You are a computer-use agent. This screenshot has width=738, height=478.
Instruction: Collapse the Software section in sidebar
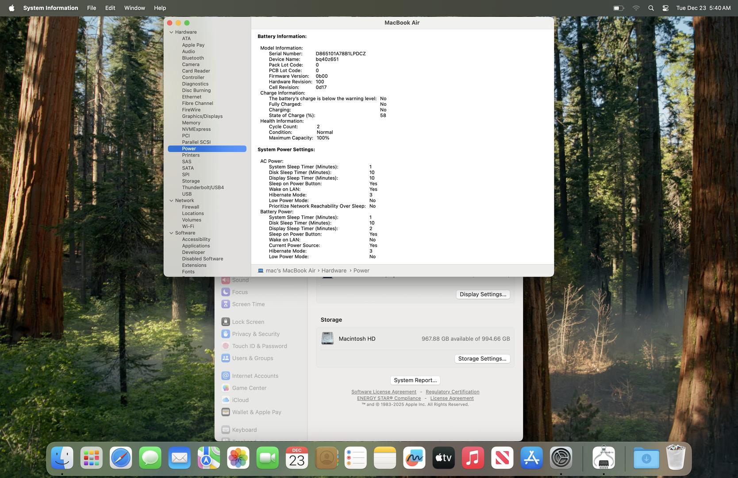(x=171, y=233)
